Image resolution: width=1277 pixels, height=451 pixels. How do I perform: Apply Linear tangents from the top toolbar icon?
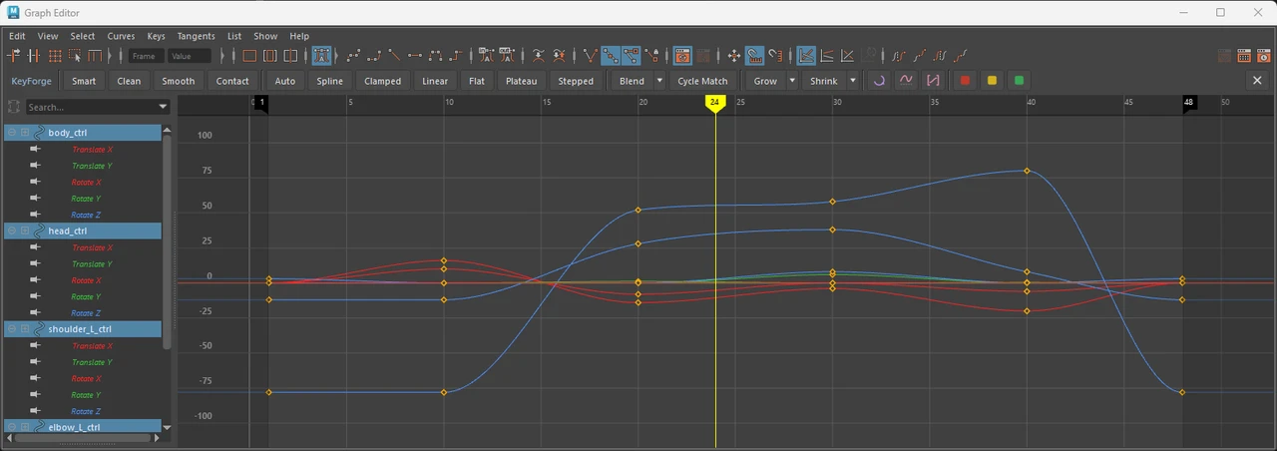(394, 56)
